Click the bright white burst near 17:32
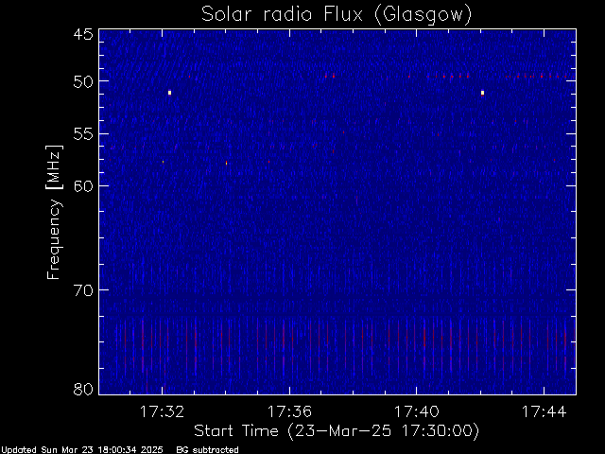Viewport: 605px width, 454px height. click(169, 93)
